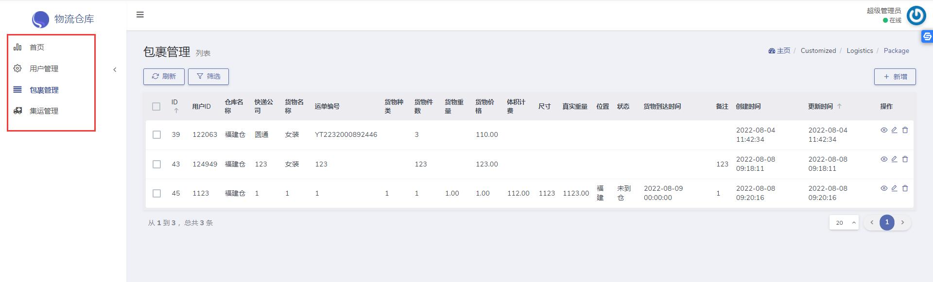Sort by the 更新时间 column arrow
This screenshot has height=282, width=933.
click(x=839, y=106)
